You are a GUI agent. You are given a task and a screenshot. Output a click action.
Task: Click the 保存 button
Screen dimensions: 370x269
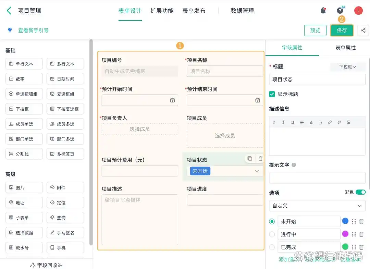coord(342,30)
